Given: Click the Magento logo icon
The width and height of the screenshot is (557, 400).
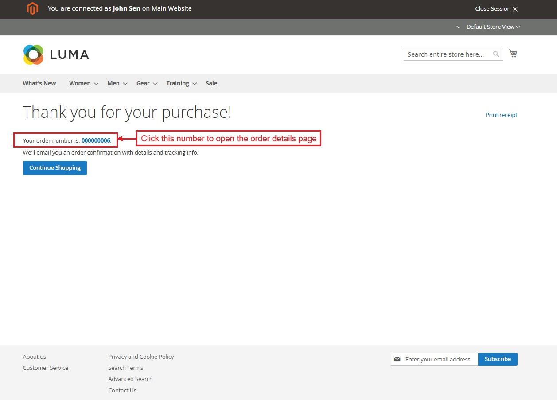Looking at the screenshot, I should [32, 8].
